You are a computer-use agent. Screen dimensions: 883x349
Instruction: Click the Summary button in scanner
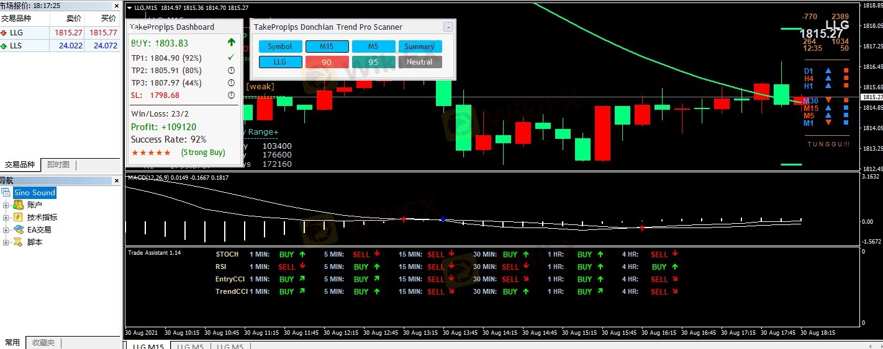420,46
